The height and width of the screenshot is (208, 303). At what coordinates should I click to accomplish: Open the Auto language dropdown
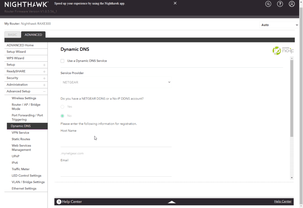(x=279, y=25)
